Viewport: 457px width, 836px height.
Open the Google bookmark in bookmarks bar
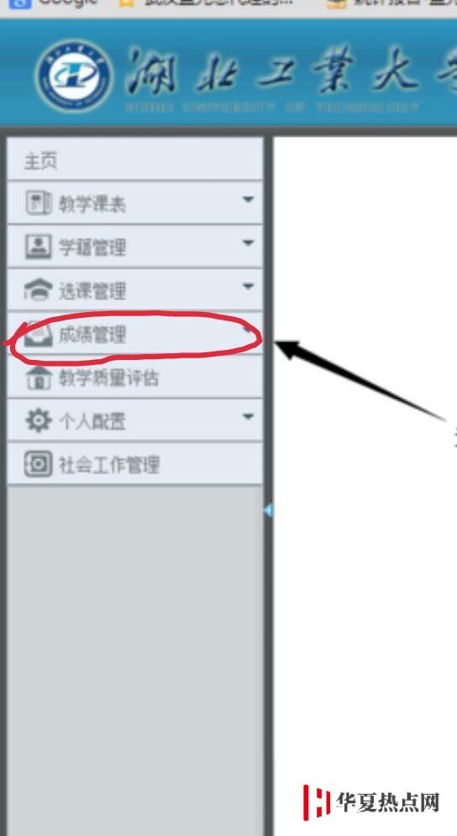[53, 3]
